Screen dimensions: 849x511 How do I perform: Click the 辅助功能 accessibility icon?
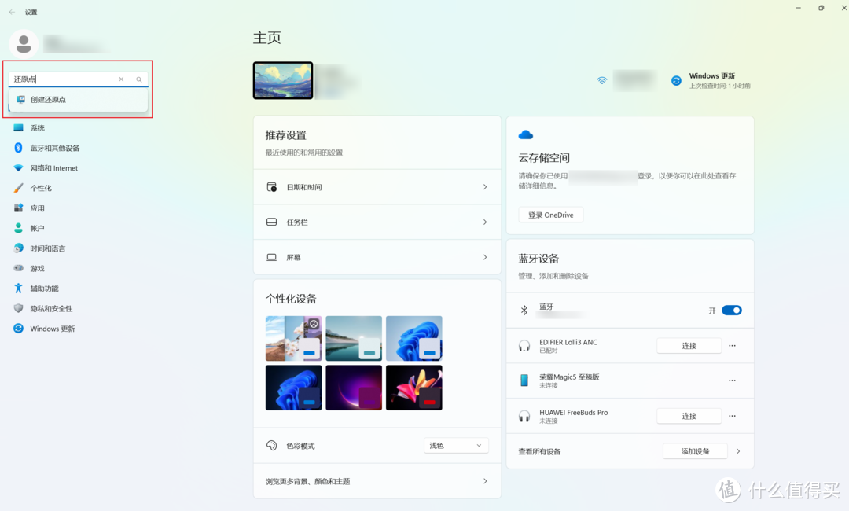(x=18, y=288)
